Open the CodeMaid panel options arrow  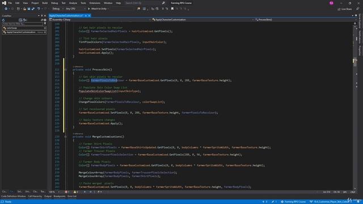[39, 16]
